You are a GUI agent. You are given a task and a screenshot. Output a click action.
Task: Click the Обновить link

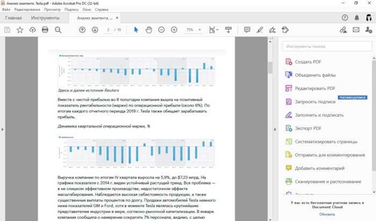pos(327,215)
